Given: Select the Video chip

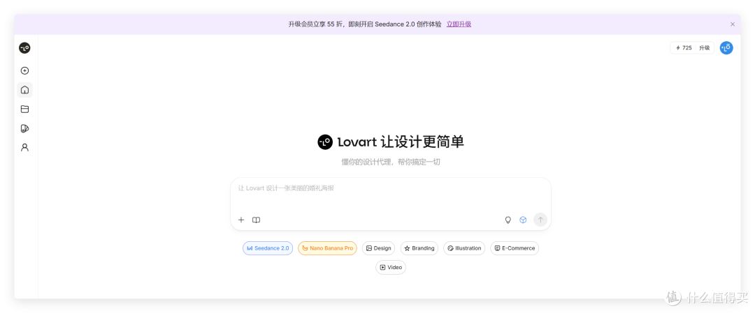Looking at the screenshot, I should coord(391,268).
